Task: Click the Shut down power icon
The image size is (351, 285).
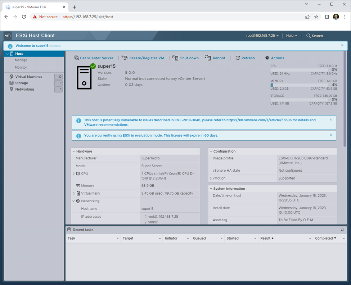Action: tap(175, 58)
